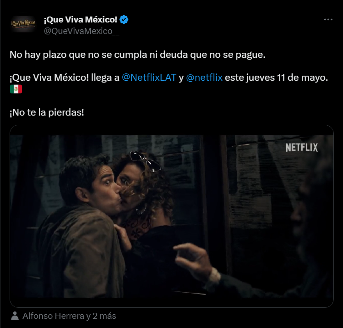This screenshot has width=343, height=328.
Task: Click the Mexican flag emoji
Action: pos(16,89)
